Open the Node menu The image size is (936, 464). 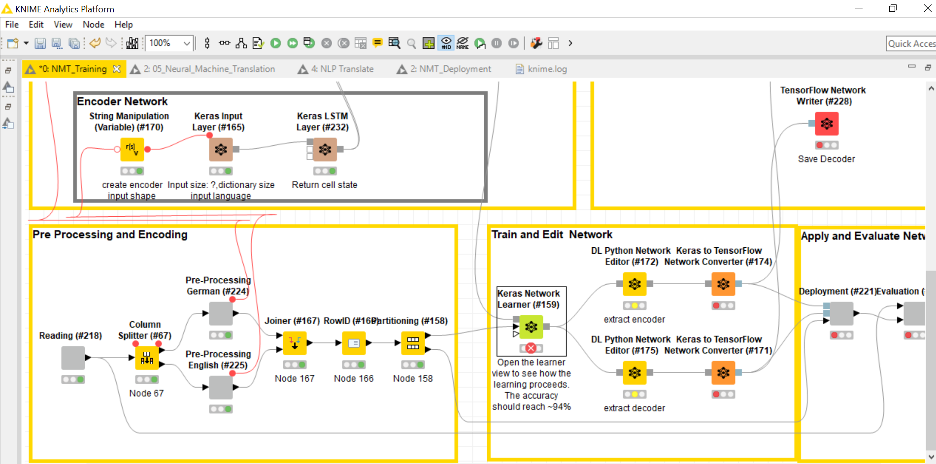coord(93,25)
